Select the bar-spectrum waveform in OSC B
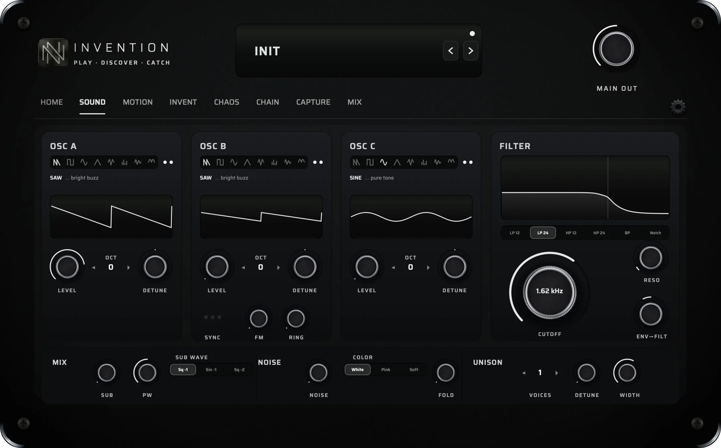 [274, 162]
